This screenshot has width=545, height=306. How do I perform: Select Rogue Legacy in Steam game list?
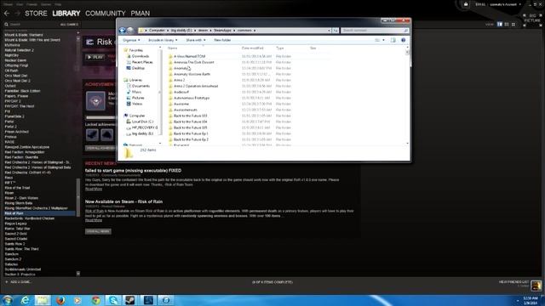pos(15,224)
